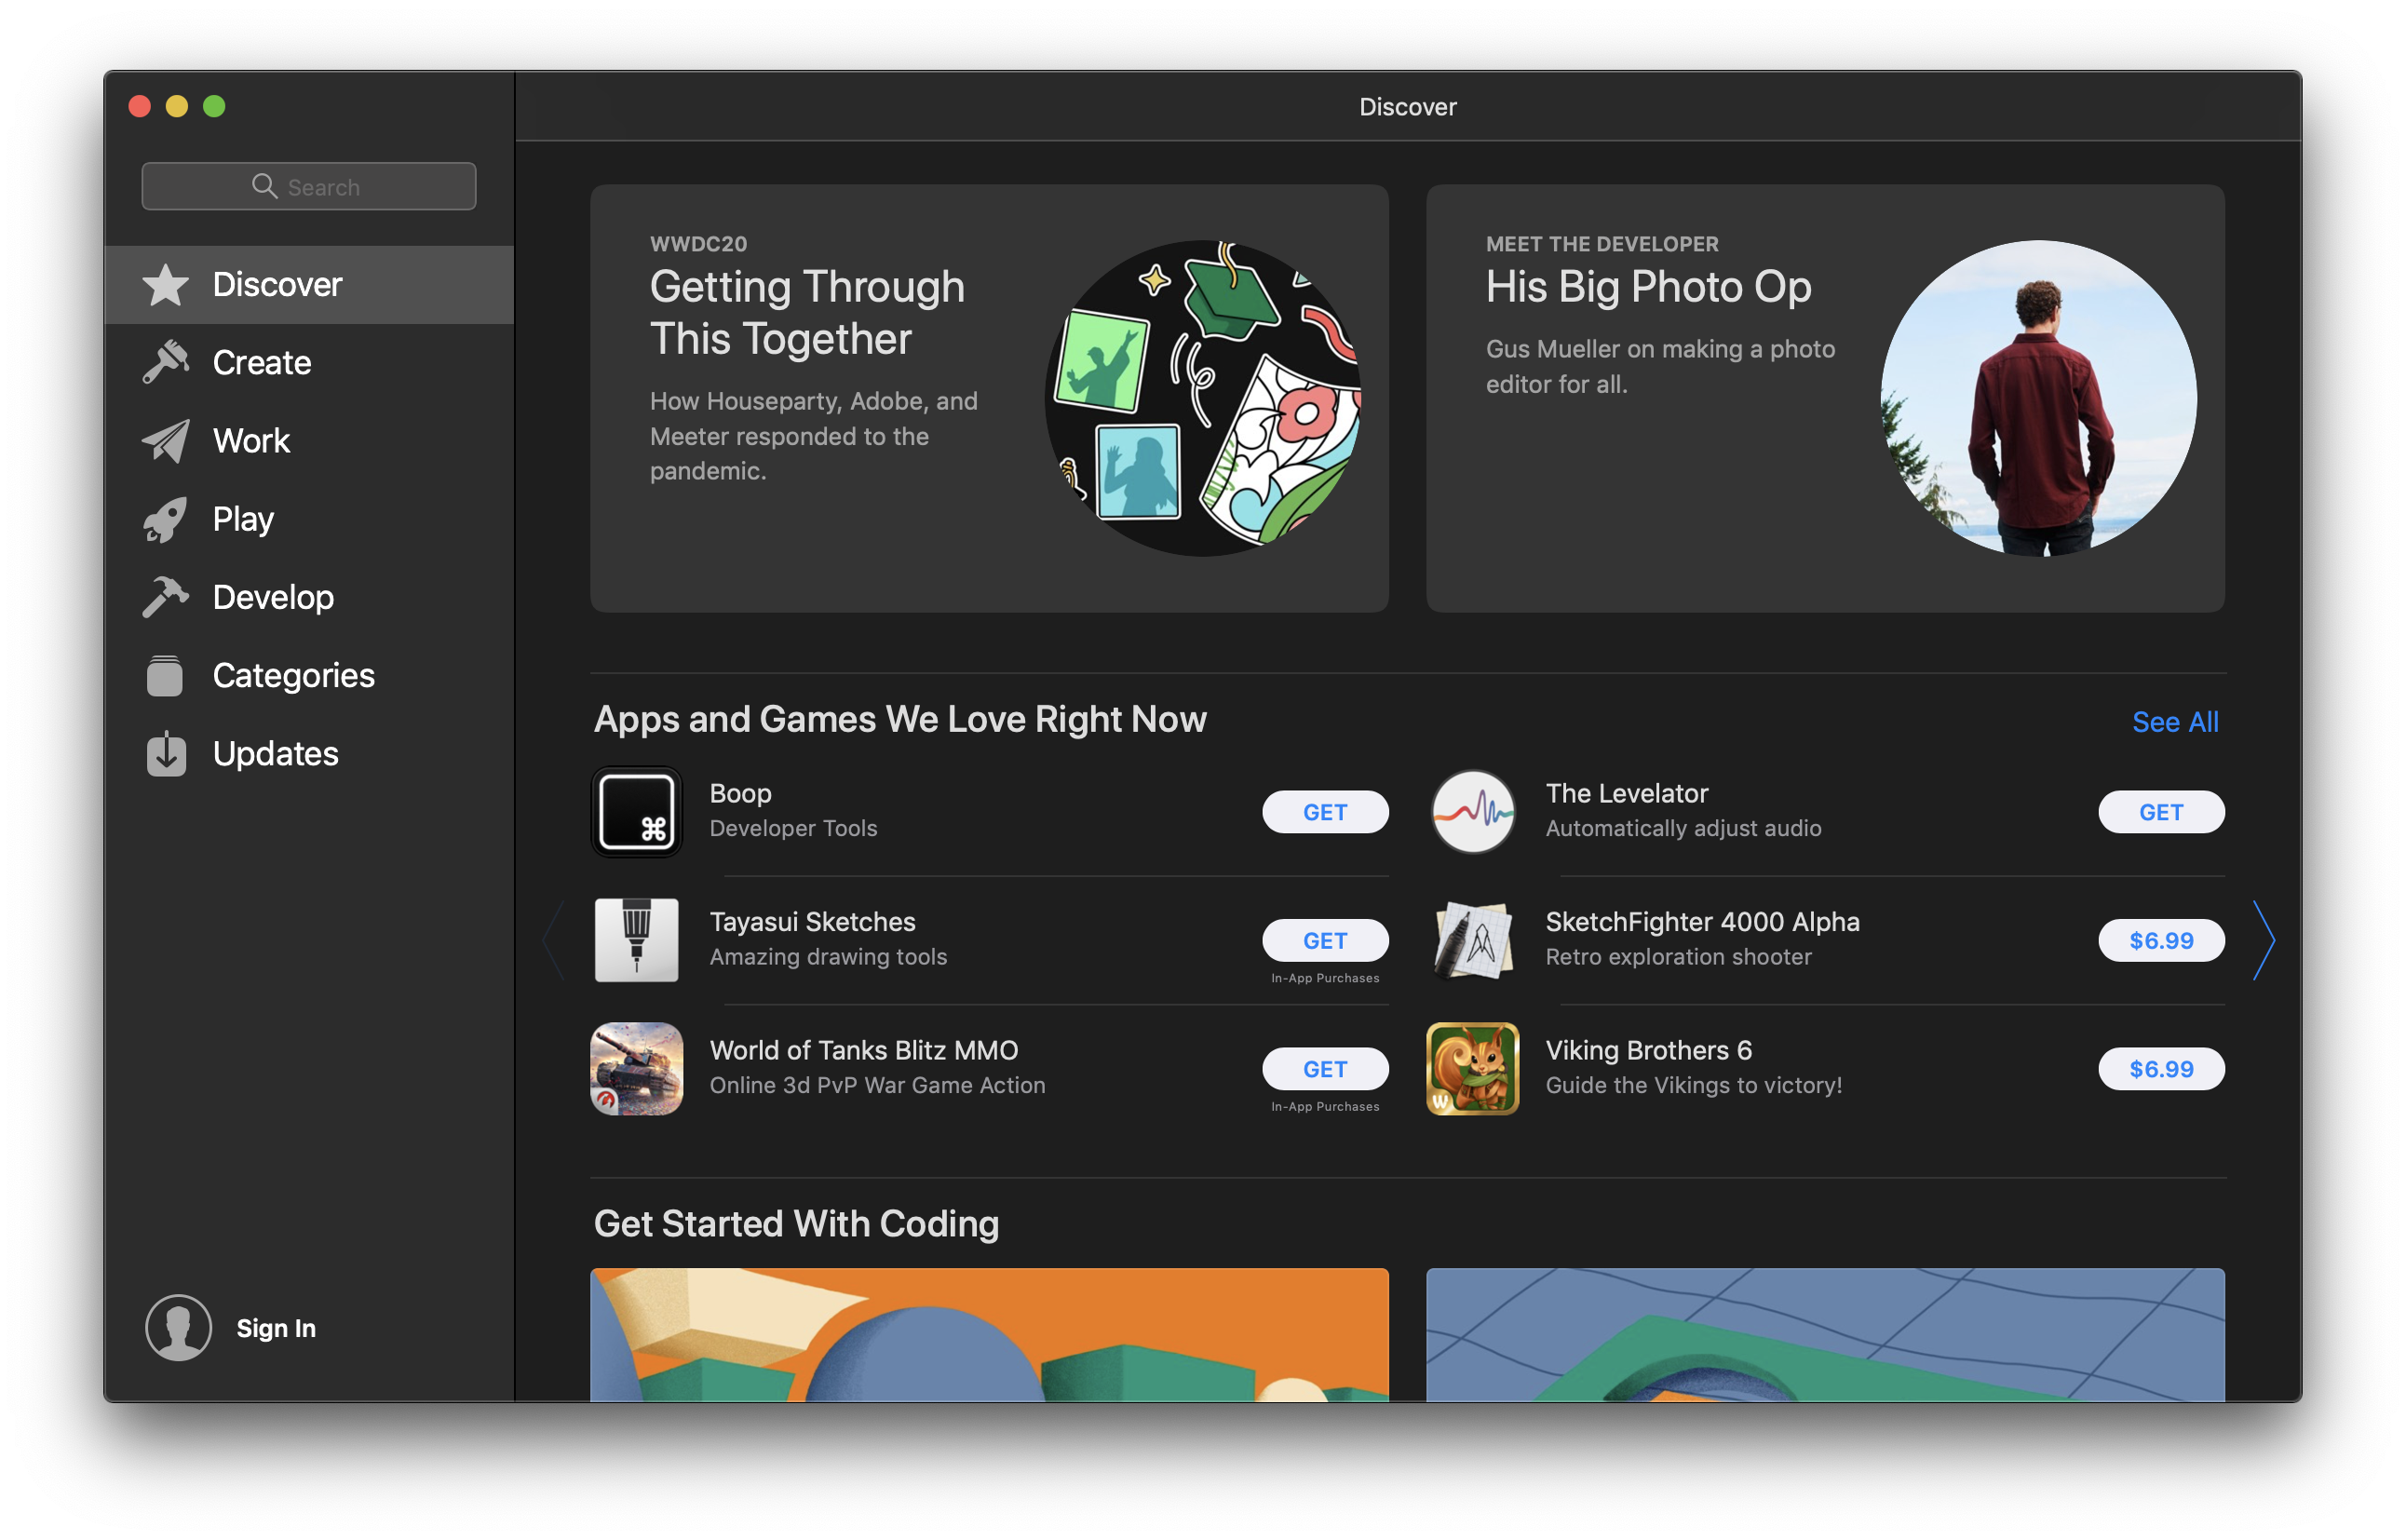Click SketchFighter 4000 Alpha title text
2406x1540 pixels.
pos(1702,921)
